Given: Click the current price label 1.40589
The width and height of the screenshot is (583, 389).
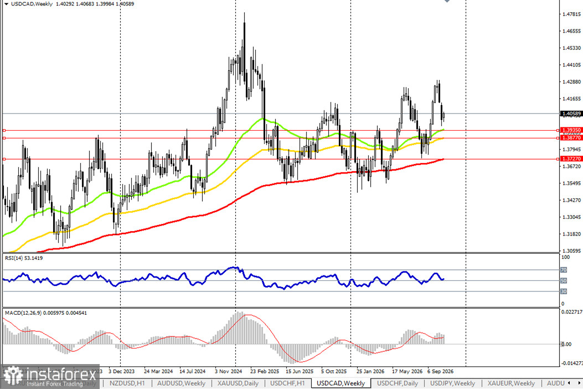Looking at the screenshot, I should point(571,114).
